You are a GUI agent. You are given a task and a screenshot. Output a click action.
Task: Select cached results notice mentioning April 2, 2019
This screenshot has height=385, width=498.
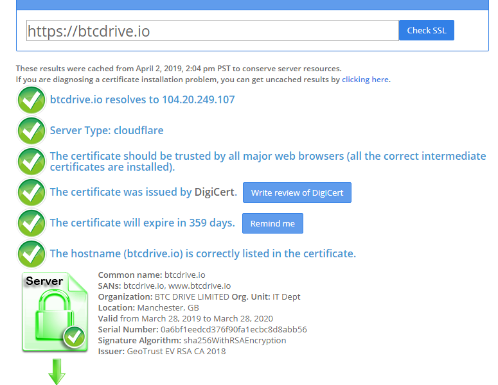[179, 69]
